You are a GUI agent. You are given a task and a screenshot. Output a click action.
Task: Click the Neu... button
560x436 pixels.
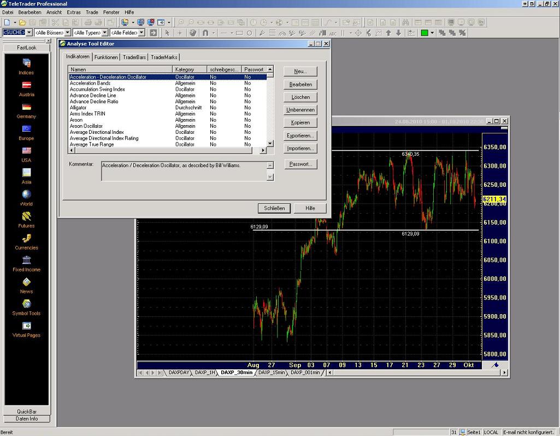pos(300,72)
